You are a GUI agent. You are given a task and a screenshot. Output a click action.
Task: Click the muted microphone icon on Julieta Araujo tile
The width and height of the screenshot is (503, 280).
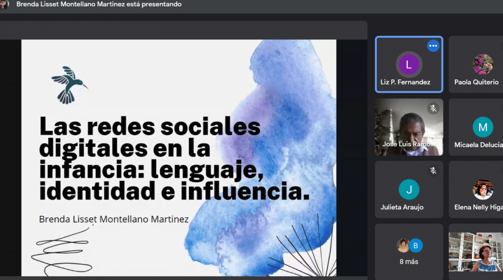point(433,170)
